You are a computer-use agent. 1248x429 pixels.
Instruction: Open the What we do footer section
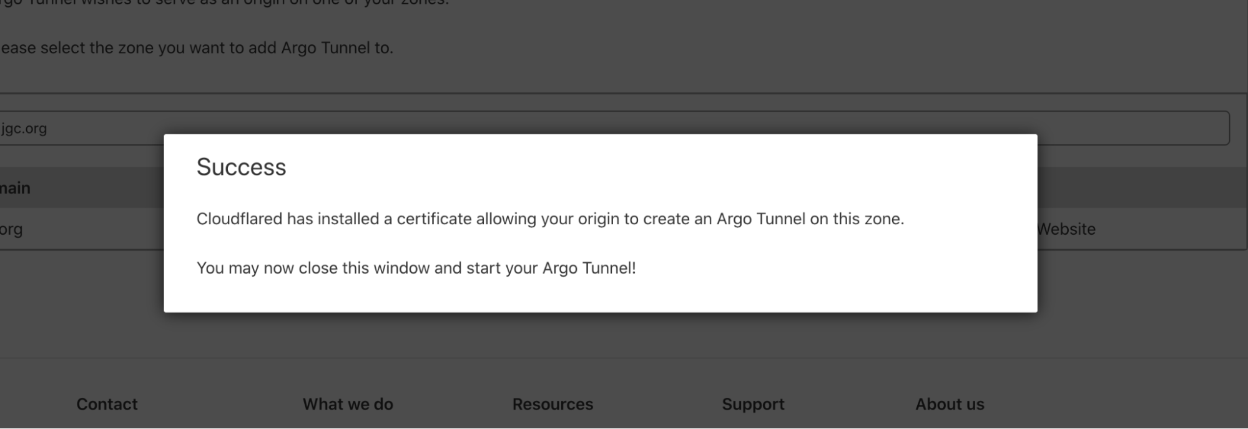[x=348, y=404]
